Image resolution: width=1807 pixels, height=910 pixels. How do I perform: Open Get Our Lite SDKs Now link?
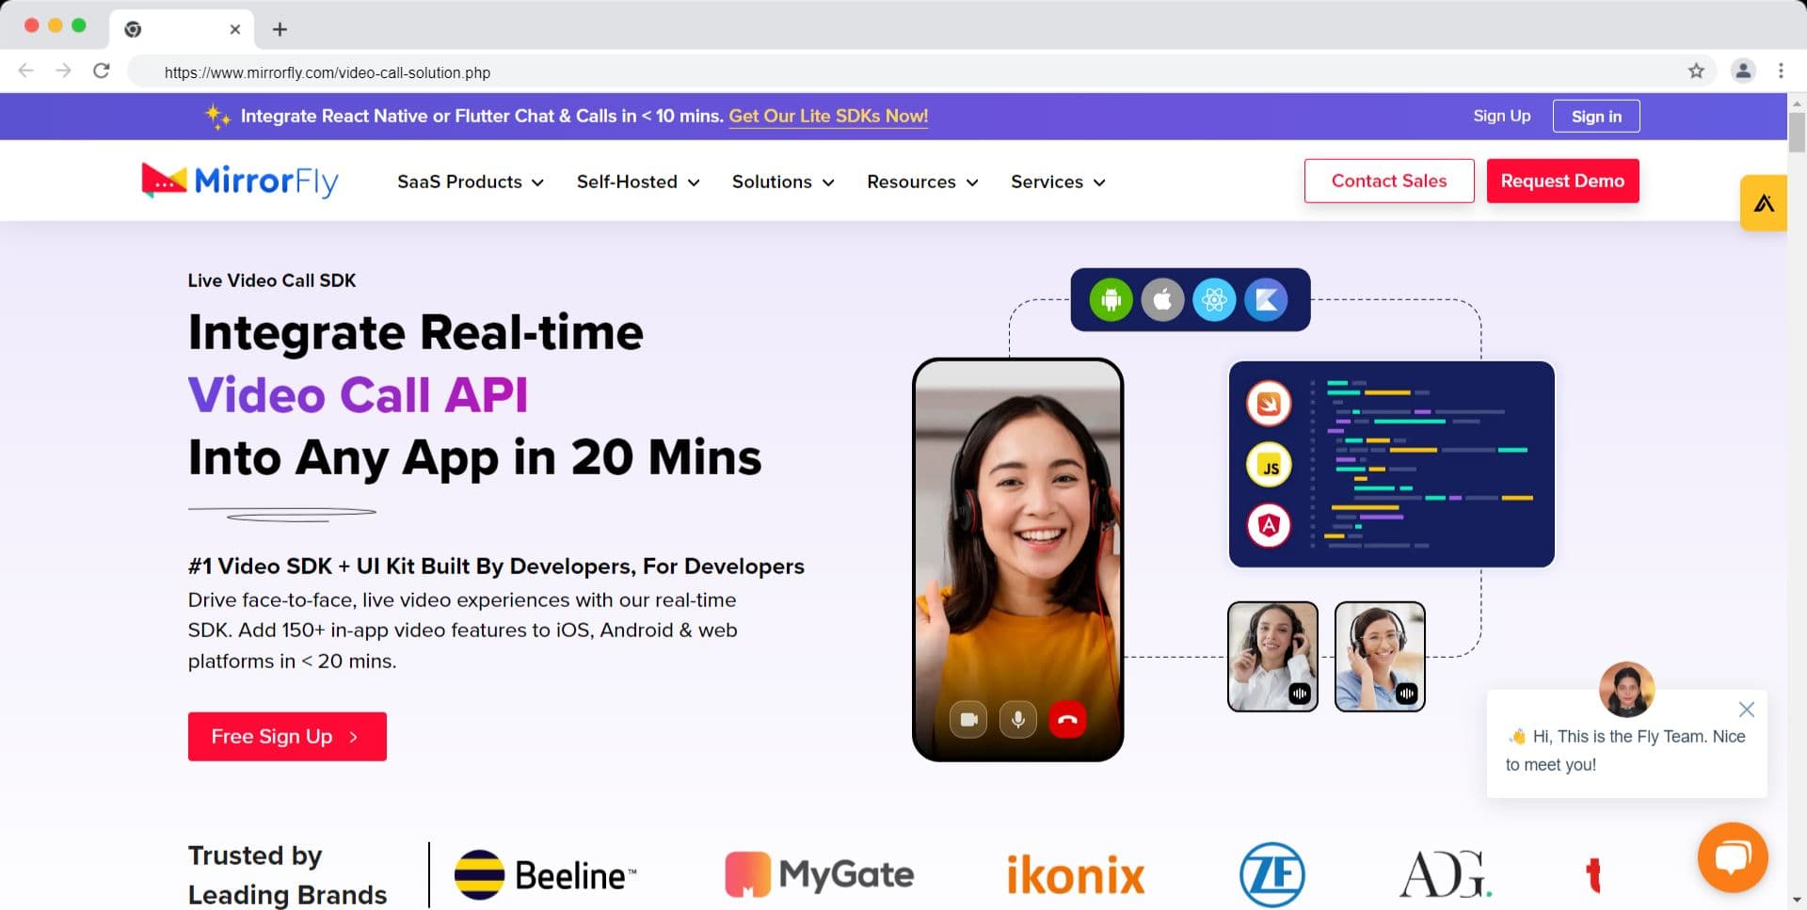[828, 116]
